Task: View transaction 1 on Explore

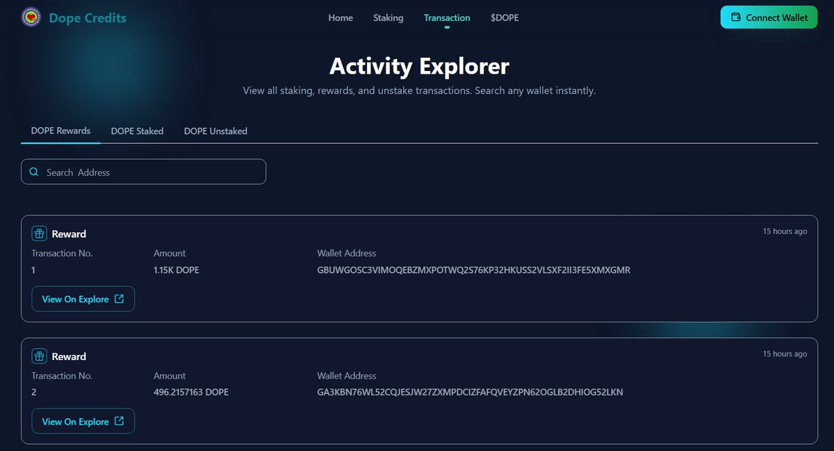Action: tap(83, 299)
